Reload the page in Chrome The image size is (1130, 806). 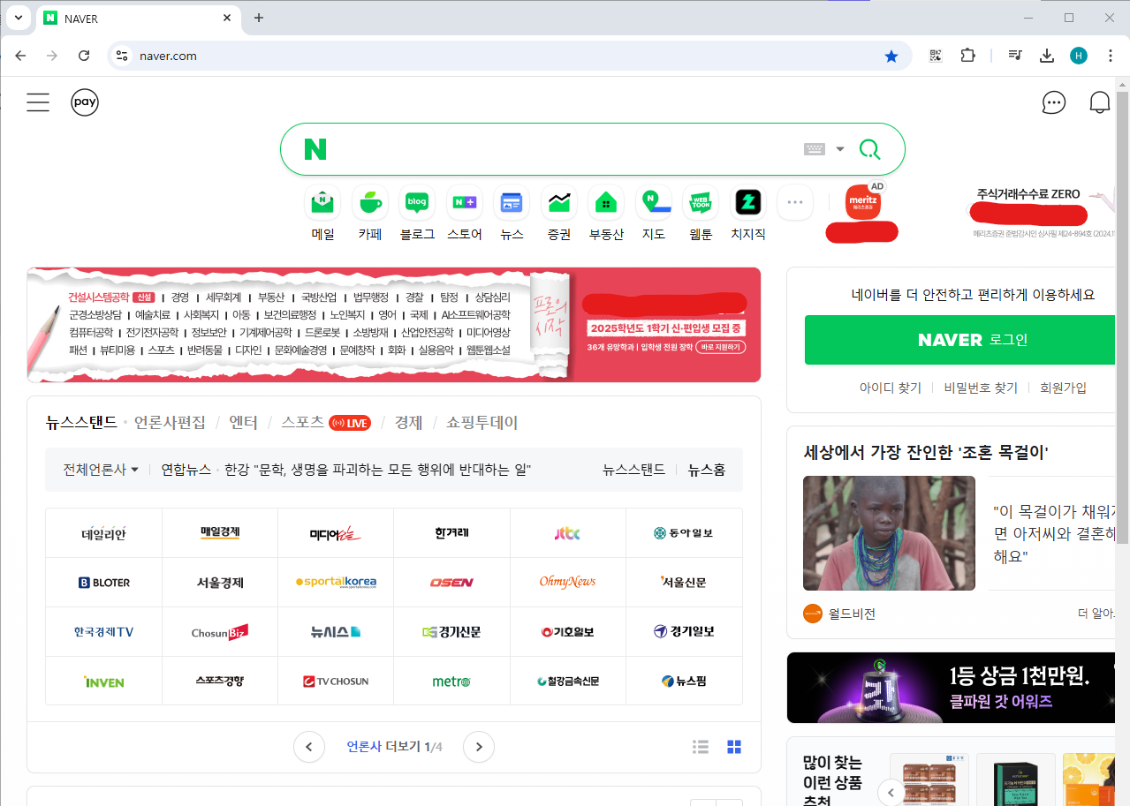tap(84, 56)
